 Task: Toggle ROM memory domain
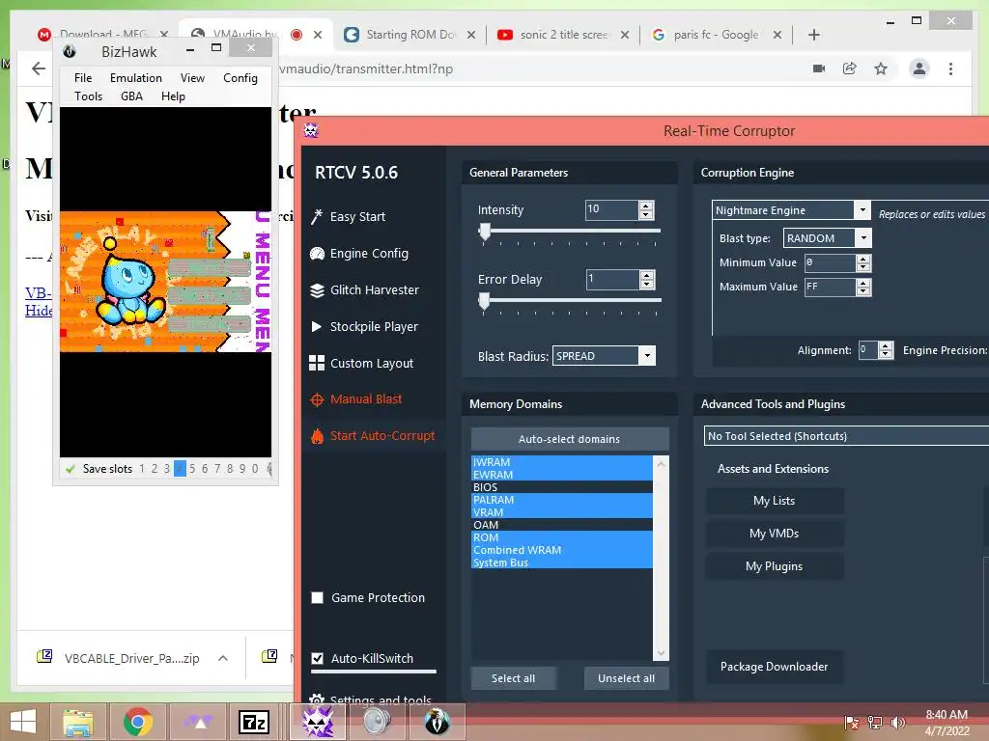[561, 537]
